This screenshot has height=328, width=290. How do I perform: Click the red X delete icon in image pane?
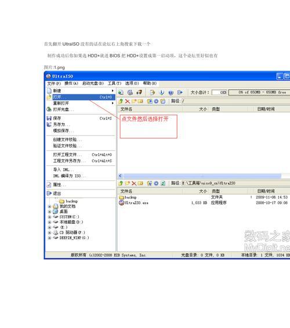(127, 101)
